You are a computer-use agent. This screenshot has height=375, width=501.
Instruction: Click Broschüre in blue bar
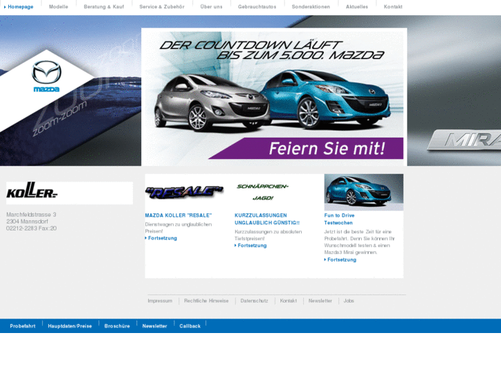pyautogui.click(x=117, y=326)
